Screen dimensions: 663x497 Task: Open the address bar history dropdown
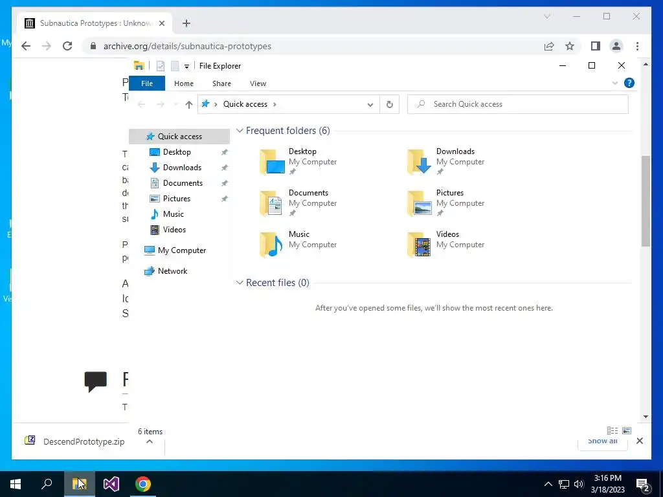coord(370,104)
